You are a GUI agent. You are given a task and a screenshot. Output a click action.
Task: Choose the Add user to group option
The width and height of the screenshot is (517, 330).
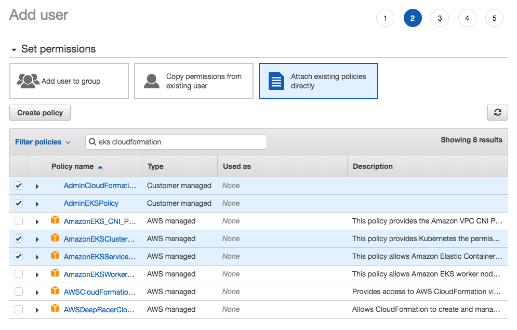point(69,81)
